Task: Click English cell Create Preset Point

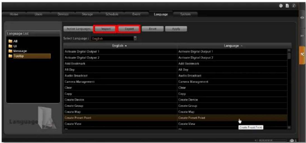Action: [x=120, y=118]
